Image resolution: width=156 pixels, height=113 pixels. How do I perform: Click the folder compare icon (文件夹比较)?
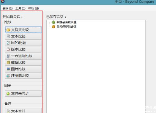pos(8,30)
